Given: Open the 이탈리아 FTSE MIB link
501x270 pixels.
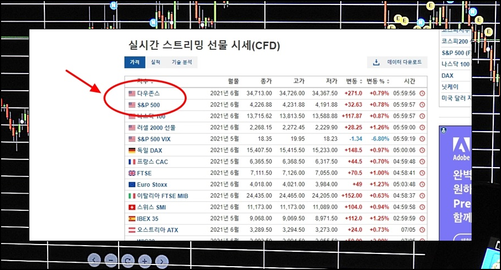Looking at the screenshot, I should (162, 196).
